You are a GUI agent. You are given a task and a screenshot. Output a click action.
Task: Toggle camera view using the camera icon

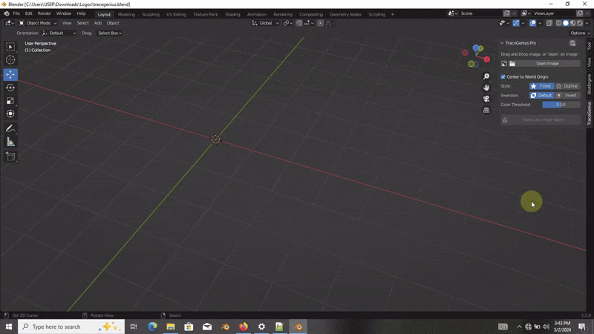(486, 99)
